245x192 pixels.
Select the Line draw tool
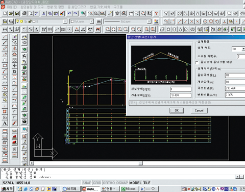5,37
